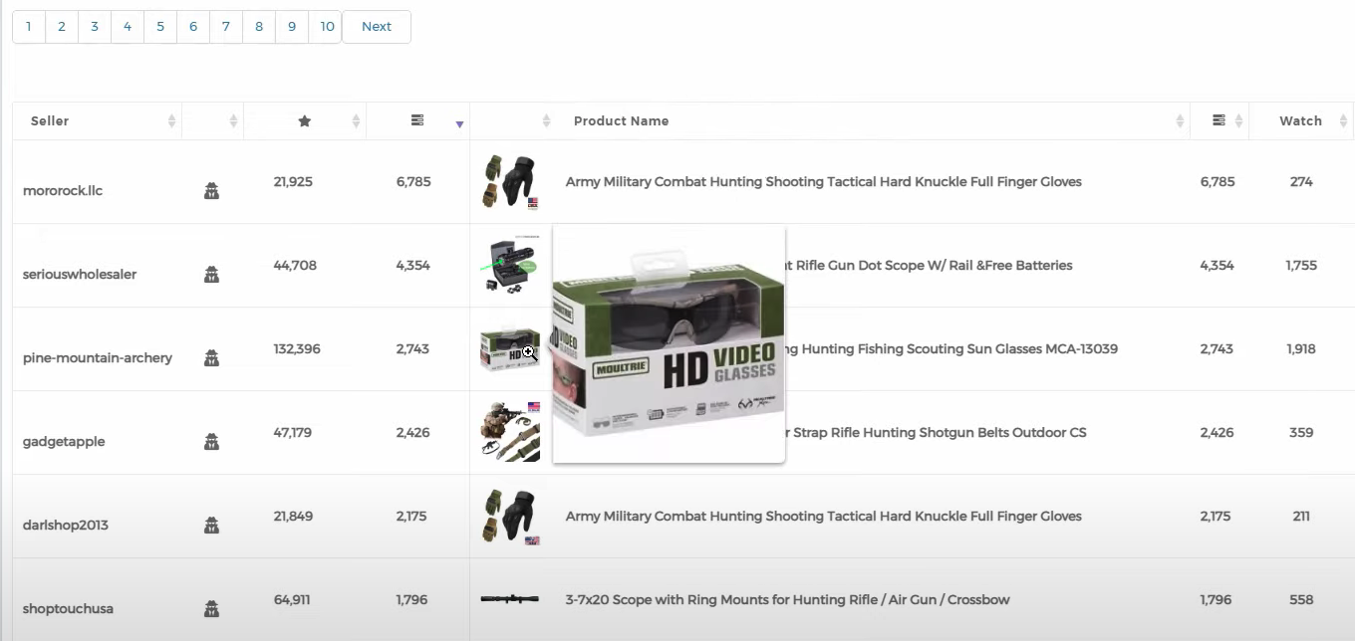Image resolution: width=1355 pixels, height=641 pixels.
Task: Toggle sort arrows on product thumbnail column
Action: 546,121
